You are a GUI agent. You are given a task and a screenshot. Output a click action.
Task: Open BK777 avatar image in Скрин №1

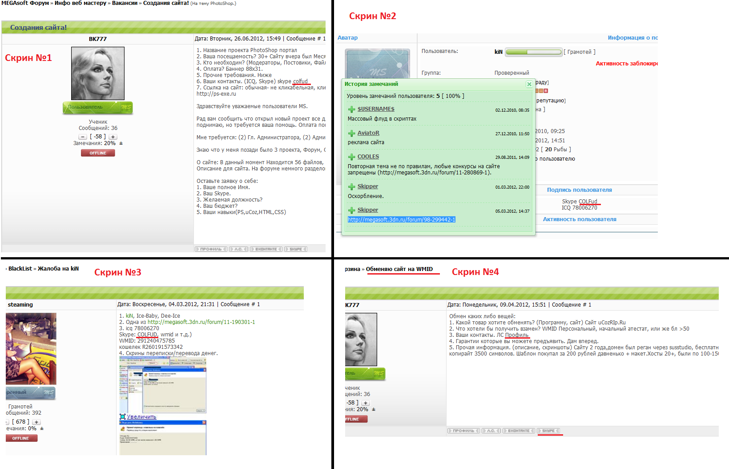(98, 73)
